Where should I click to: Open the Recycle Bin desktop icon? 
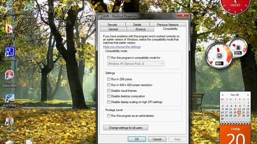coord(10,8)
